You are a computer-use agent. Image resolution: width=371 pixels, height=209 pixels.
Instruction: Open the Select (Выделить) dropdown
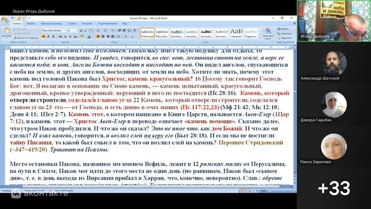click(x=285, y=38)
